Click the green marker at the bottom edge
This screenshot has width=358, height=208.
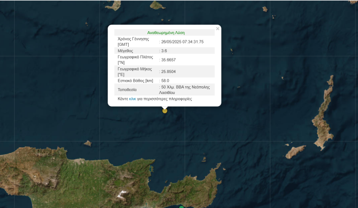(x=181, y=207)
